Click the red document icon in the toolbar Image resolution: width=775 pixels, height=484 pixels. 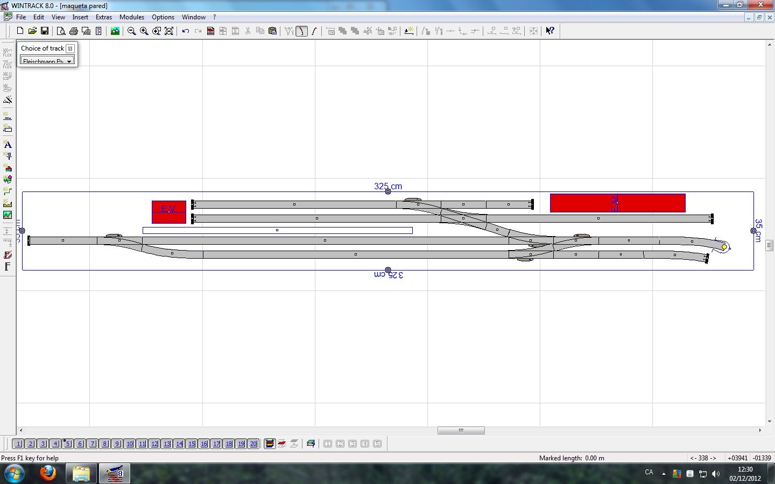pyautogui.click(x=210, y=31)
